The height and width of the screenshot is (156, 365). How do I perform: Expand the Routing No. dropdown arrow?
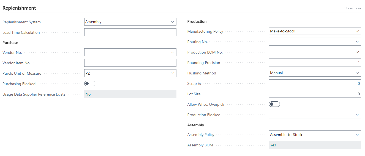357,42
